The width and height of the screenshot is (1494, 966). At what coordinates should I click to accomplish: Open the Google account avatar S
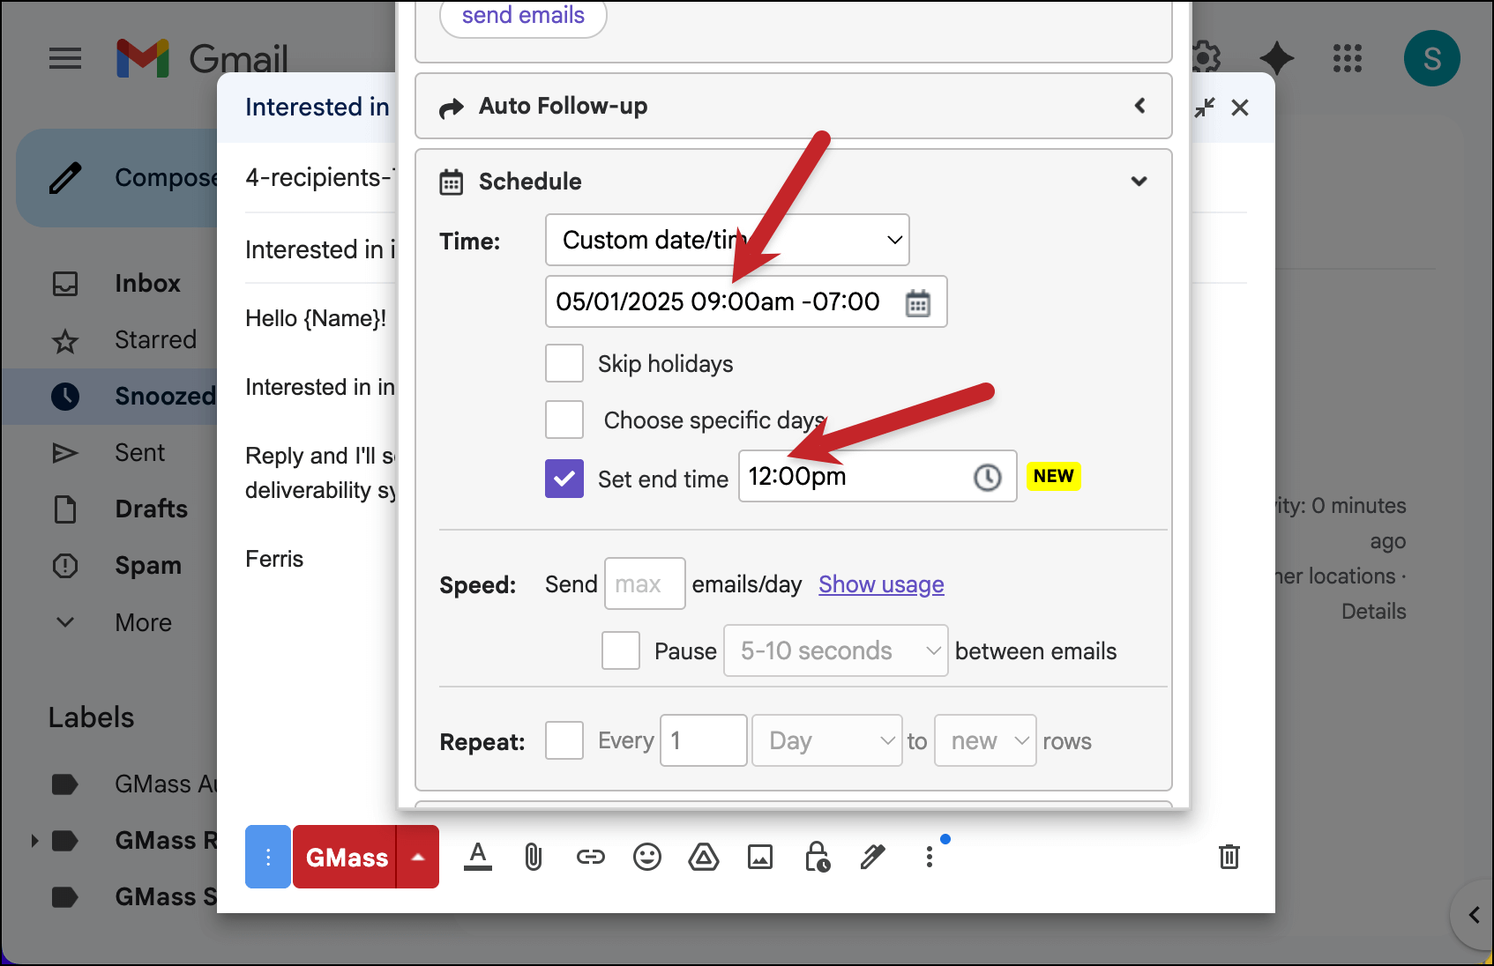tap(1431, 58)
